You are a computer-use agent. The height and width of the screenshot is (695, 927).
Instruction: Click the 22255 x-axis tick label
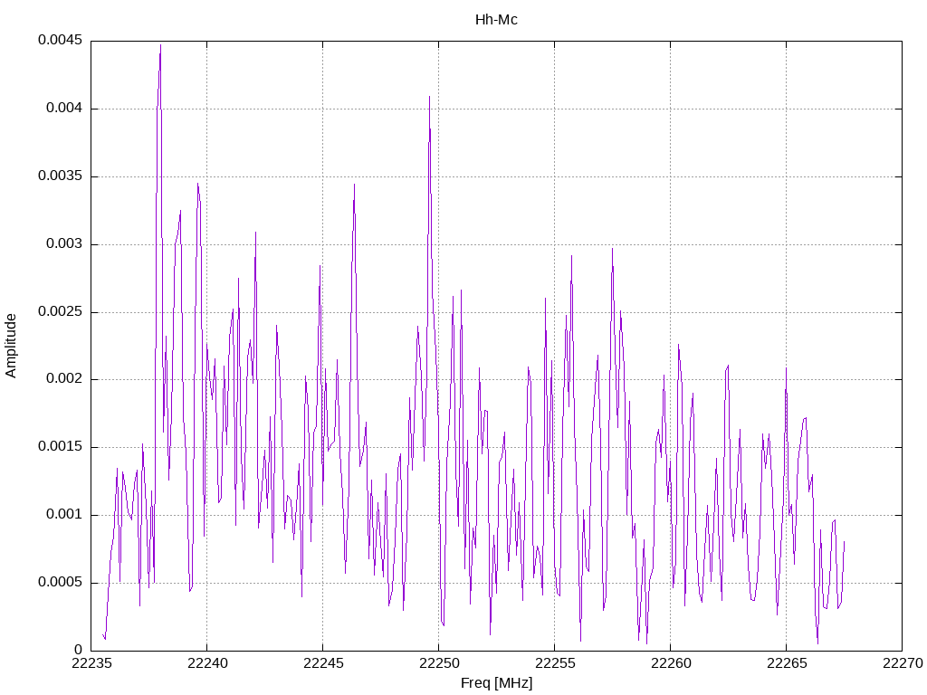click(555, 663)
